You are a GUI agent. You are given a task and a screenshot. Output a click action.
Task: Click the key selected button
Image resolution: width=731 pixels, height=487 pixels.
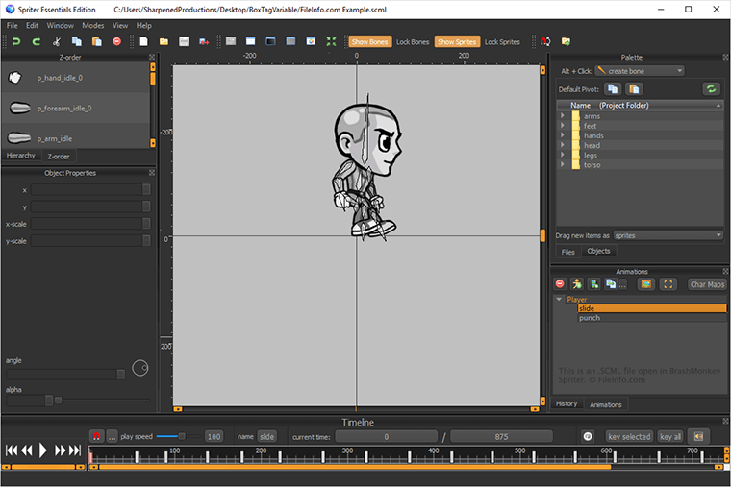coord(629,436)
